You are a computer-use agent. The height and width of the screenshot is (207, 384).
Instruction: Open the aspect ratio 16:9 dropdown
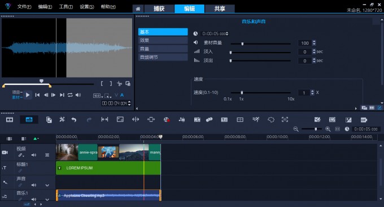98,96
